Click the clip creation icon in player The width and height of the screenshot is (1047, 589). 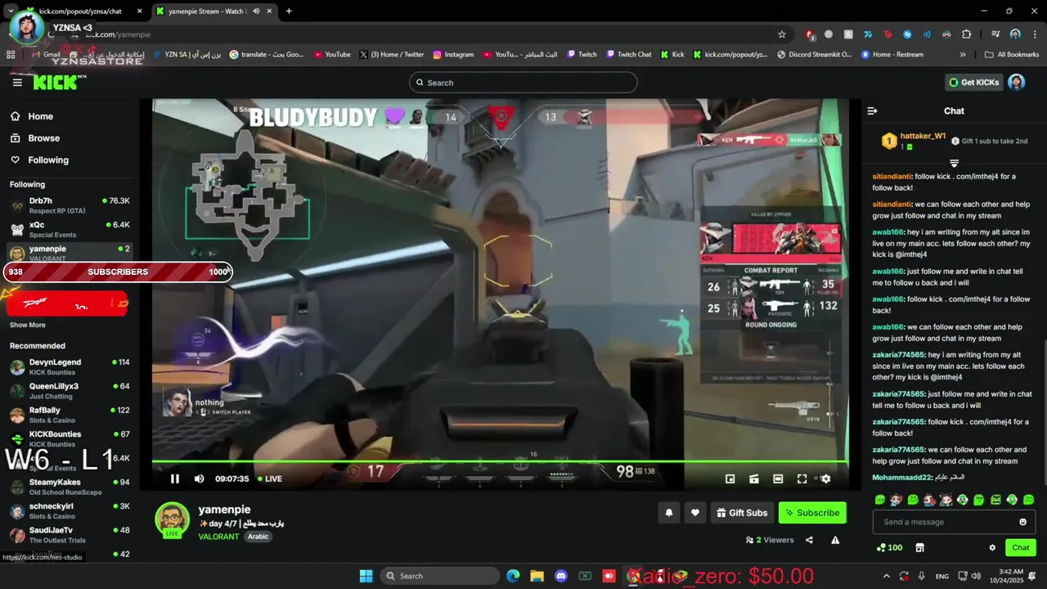(754, 479)
